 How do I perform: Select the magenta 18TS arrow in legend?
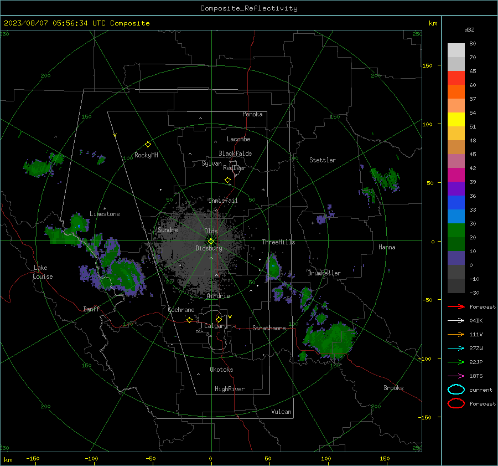click(456, 376)
